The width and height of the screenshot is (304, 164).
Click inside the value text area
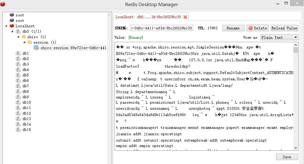[x=204, y=96]
